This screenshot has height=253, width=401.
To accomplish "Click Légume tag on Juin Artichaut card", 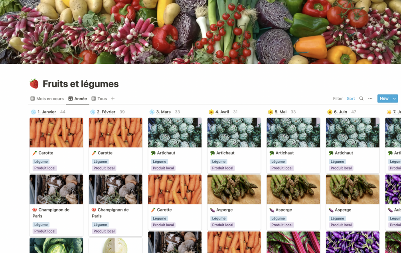I will point(337,162).
